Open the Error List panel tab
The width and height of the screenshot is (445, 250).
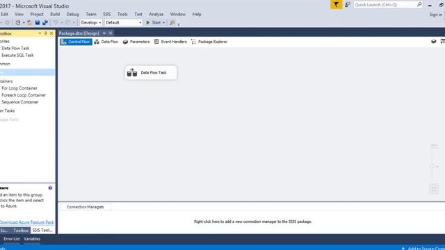12,239
